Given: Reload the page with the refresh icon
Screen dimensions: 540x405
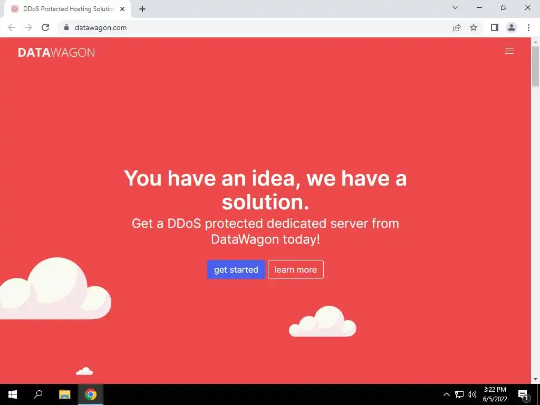Looking at the screenshot, I should click(45, 27).
